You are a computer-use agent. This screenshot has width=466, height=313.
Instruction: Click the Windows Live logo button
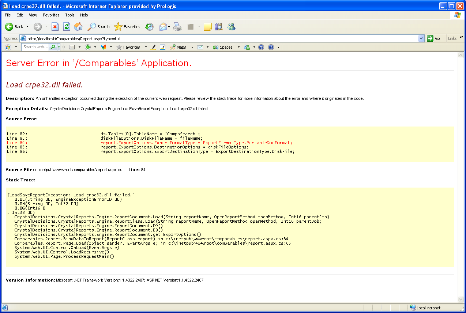[7, 47]
